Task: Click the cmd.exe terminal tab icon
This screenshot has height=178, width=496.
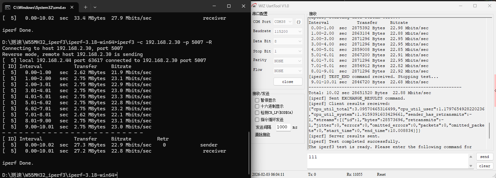Action: tap(8, 7)
